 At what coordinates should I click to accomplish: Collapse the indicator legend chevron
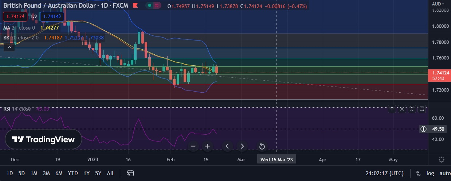(9, 47)
